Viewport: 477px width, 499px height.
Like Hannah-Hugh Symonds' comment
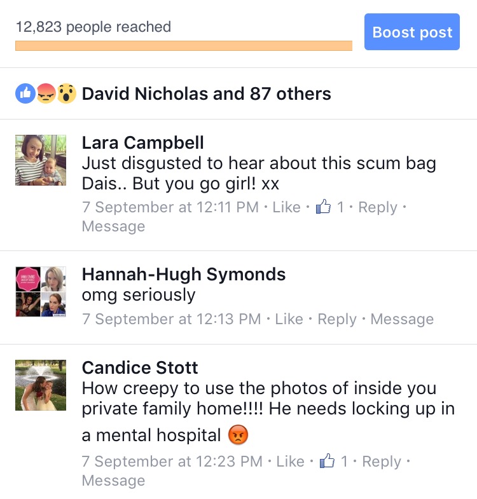289,319
